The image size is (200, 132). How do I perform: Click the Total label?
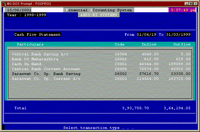(x=20, y=108)
